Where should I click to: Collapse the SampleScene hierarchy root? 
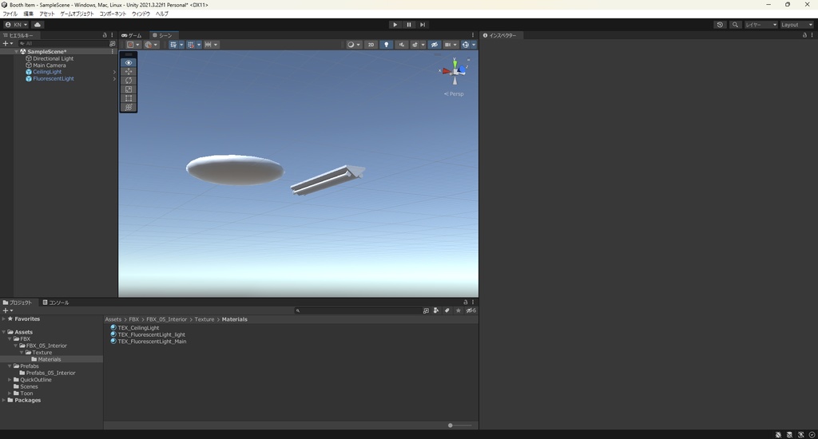tap(17, 52)
